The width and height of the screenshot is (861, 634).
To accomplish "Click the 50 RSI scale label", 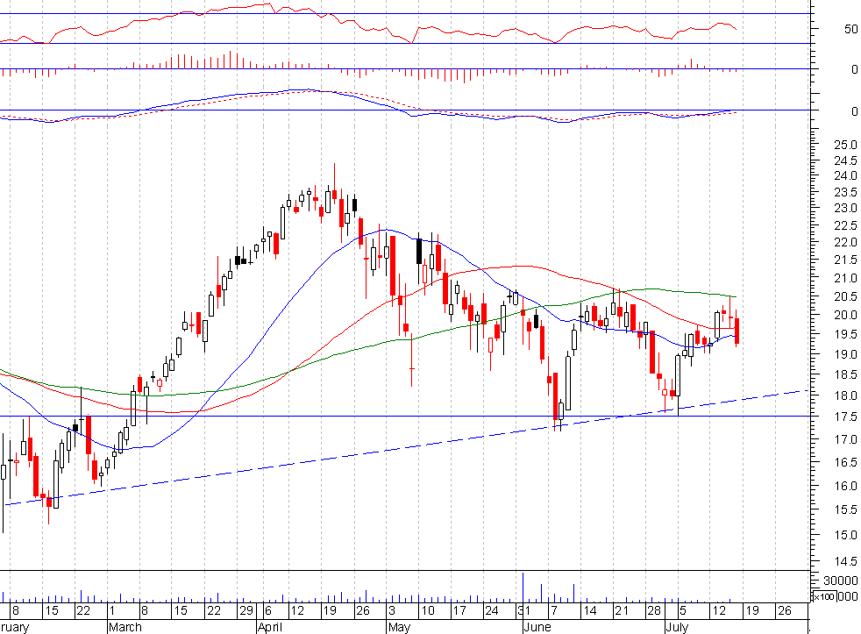I will click(x=850, y=29).
